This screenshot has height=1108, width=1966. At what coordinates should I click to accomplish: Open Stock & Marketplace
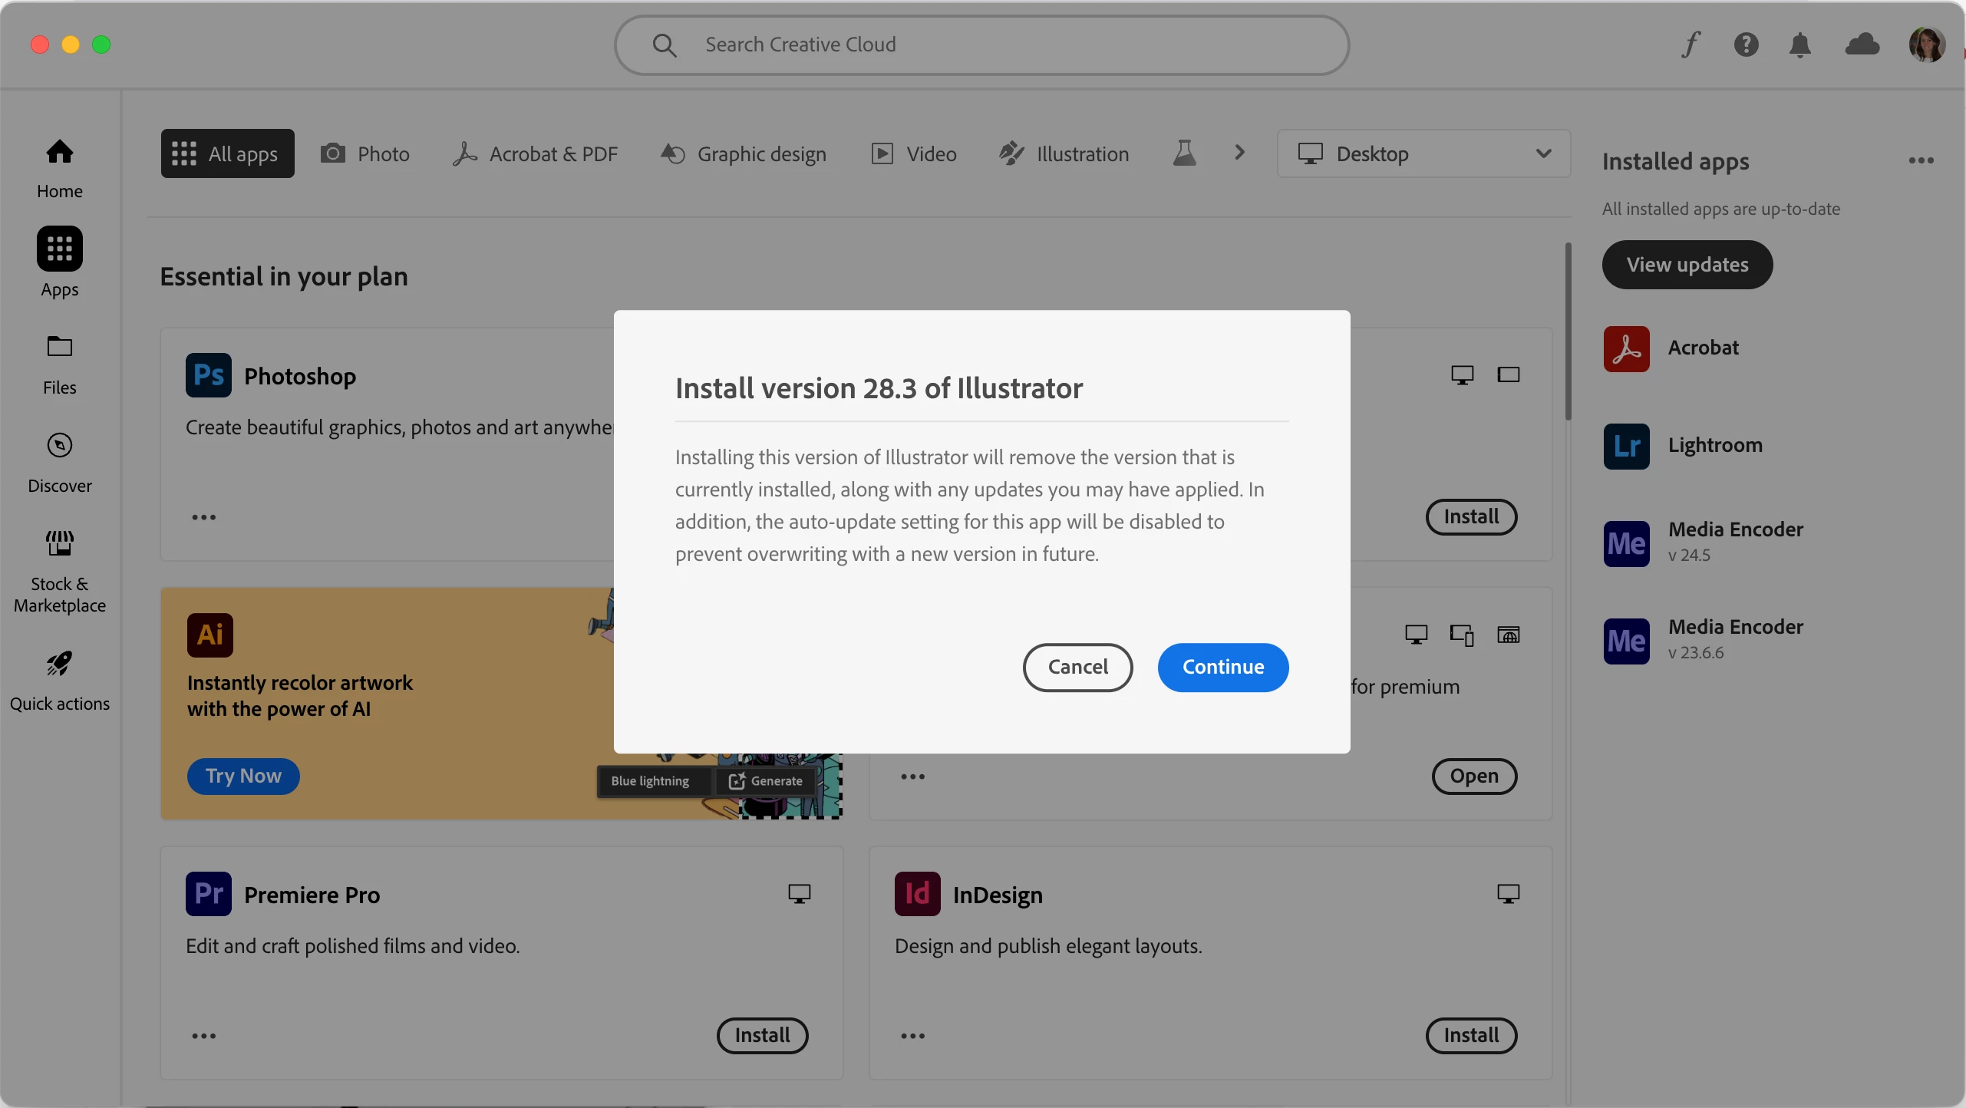click(x=60, y=572)
